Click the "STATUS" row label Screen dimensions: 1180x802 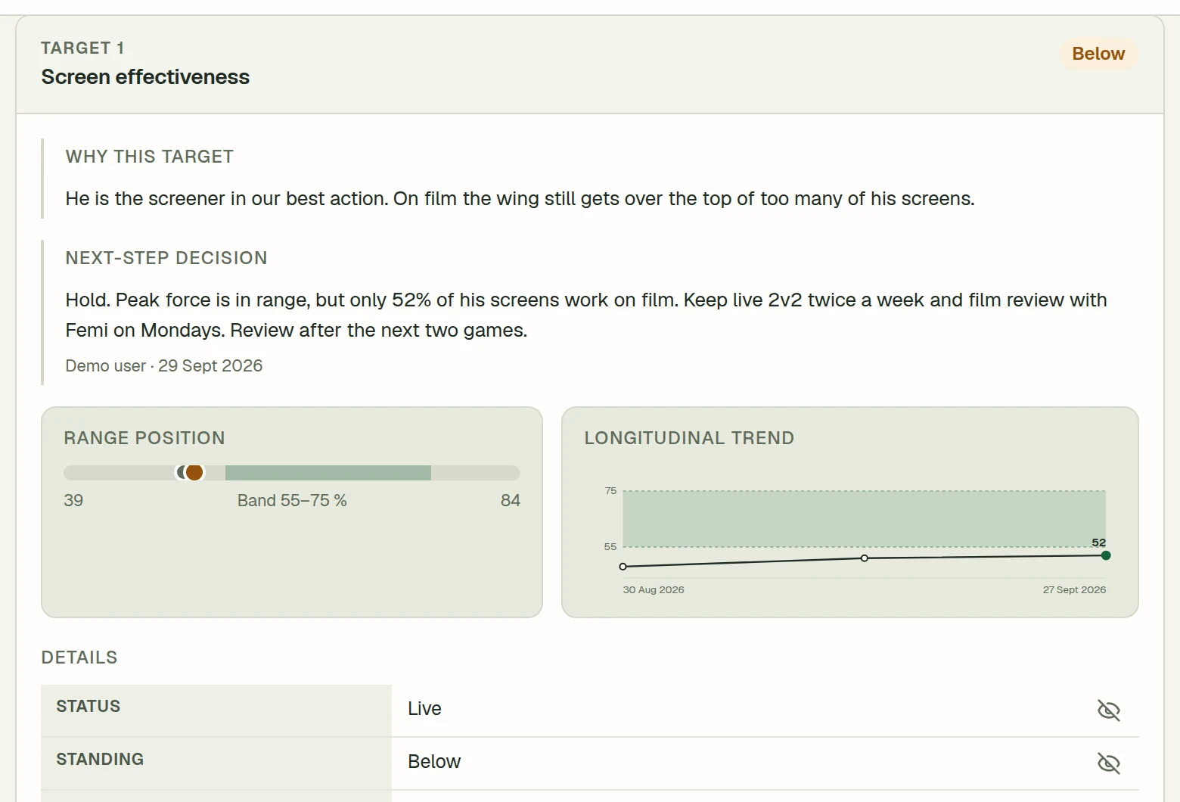point(88,707)
